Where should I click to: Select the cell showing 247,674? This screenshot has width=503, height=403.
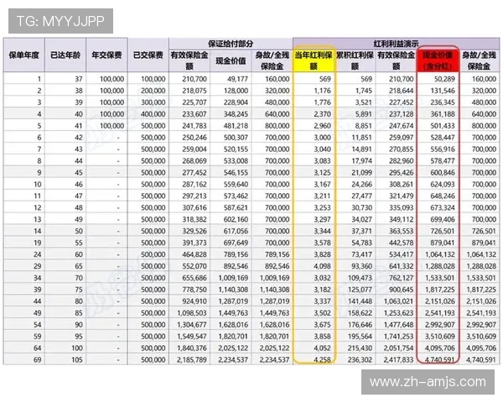tap(397, 126)
